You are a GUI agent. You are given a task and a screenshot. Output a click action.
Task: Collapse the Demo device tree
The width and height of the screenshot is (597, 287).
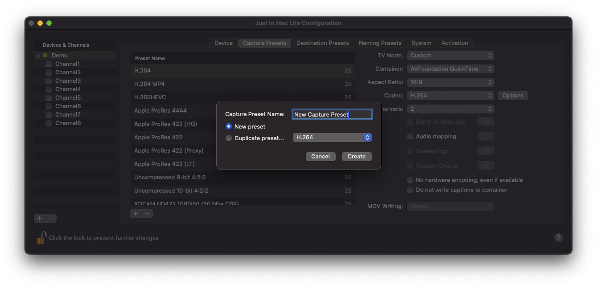coord(38,56)
